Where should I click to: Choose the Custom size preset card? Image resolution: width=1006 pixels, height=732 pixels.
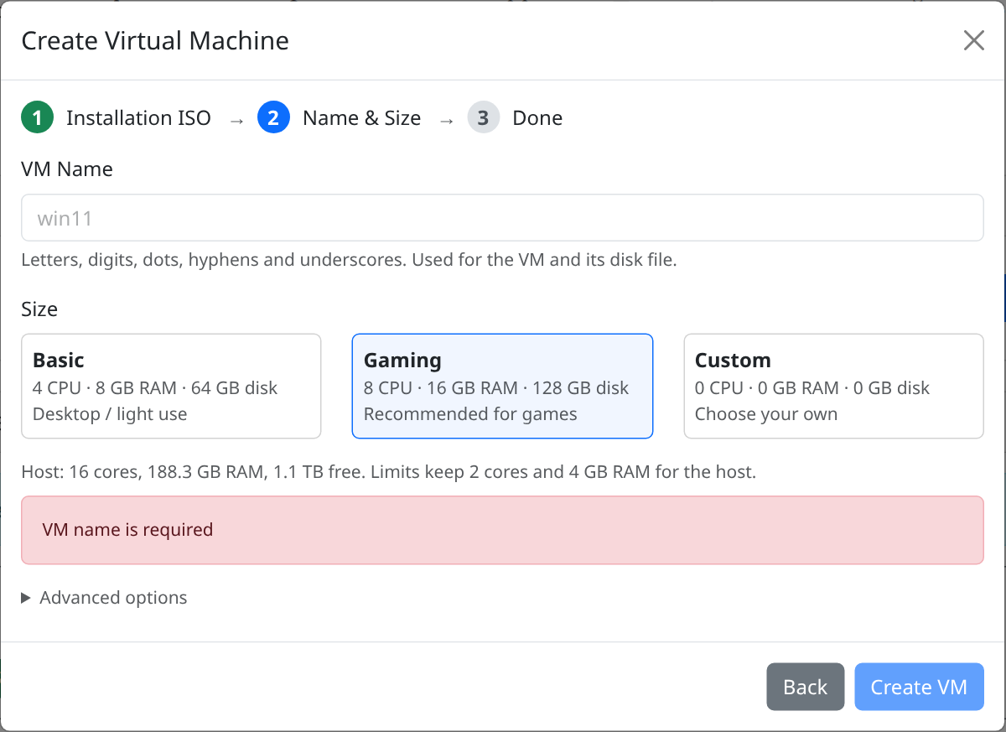pos(833,386)
